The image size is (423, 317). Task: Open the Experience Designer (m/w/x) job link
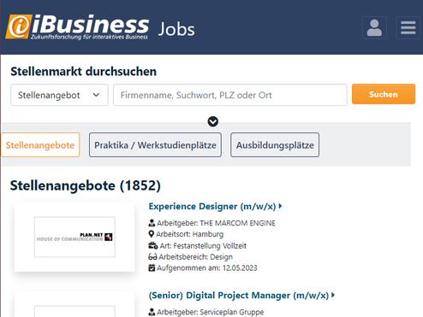click(212, 206)
